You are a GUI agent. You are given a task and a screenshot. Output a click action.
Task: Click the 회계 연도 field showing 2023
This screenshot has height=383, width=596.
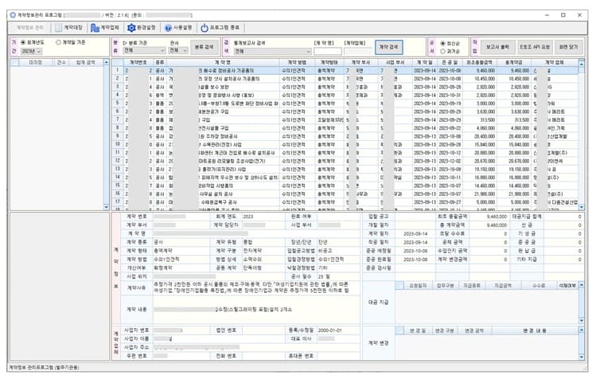point(263,217)
